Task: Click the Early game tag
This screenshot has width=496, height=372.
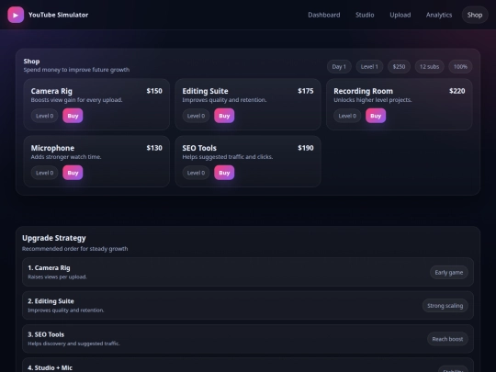Action: (449, 273)
